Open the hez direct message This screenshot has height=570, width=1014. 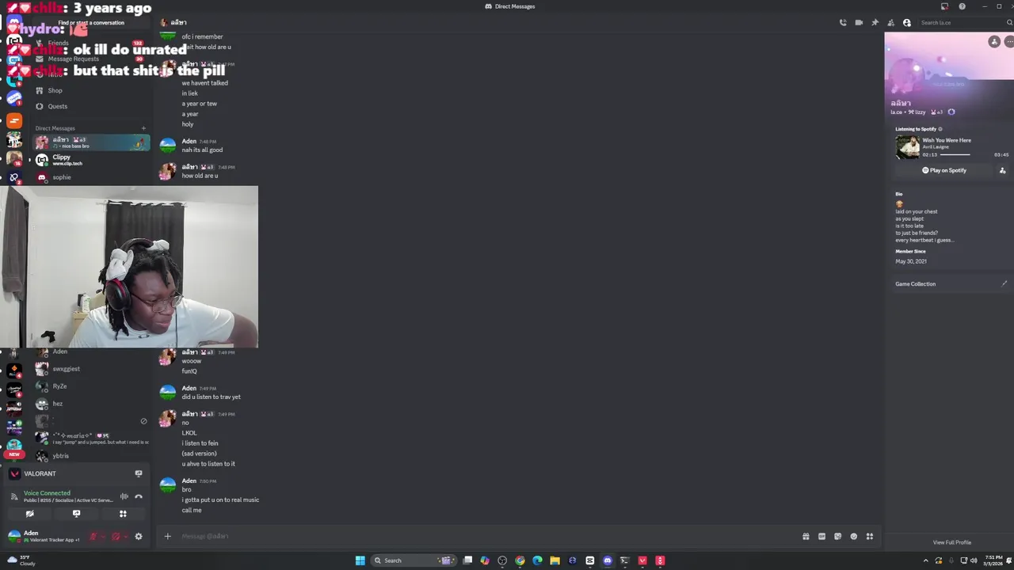91,404
